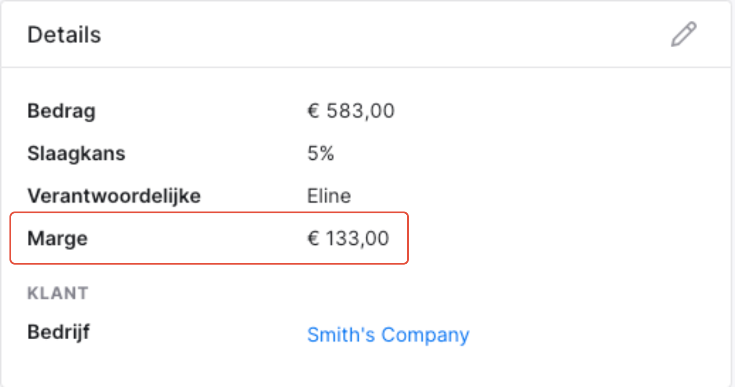Click the Details panel title
This screenshot has width=735, height=387.
pyautogui.click(x=64, y=35)
